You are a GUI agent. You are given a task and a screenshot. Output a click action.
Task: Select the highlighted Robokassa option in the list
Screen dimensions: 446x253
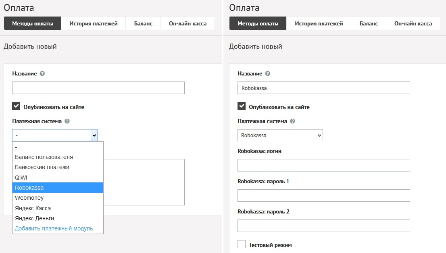[58, 188]
